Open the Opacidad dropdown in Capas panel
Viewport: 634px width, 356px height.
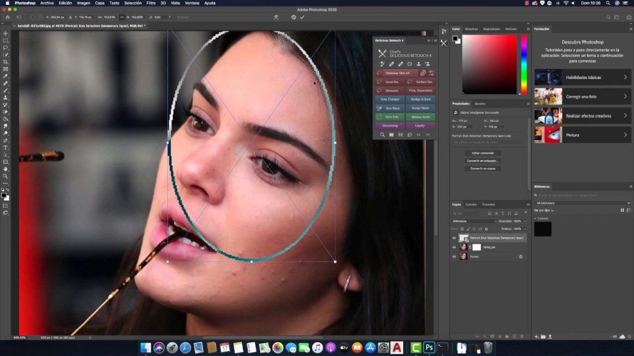525,221
